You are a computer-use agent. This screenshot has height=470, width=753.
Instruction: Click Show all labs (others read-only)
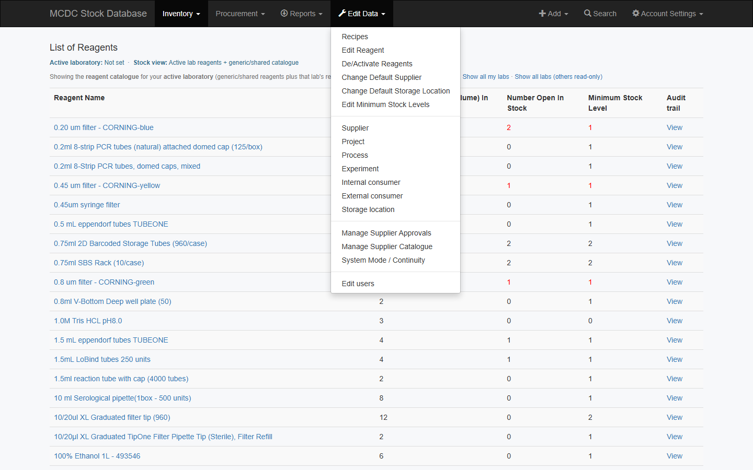pyautogui.click(x=558, y=77)
